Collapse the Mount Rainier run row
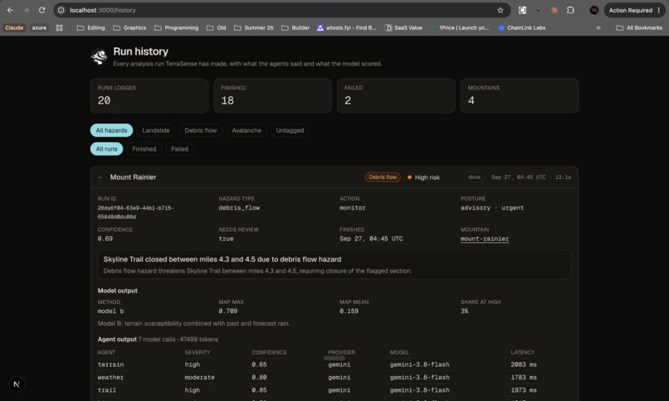This screenshot has width=669, height=401. (x=100, y=177)
